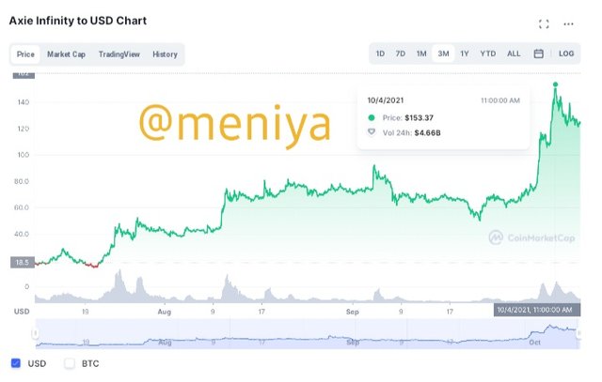Viewport: 602px width, 382px height.
Task: Choose the 1M time range
Action: pyautogui.click(x=421, y=53)
